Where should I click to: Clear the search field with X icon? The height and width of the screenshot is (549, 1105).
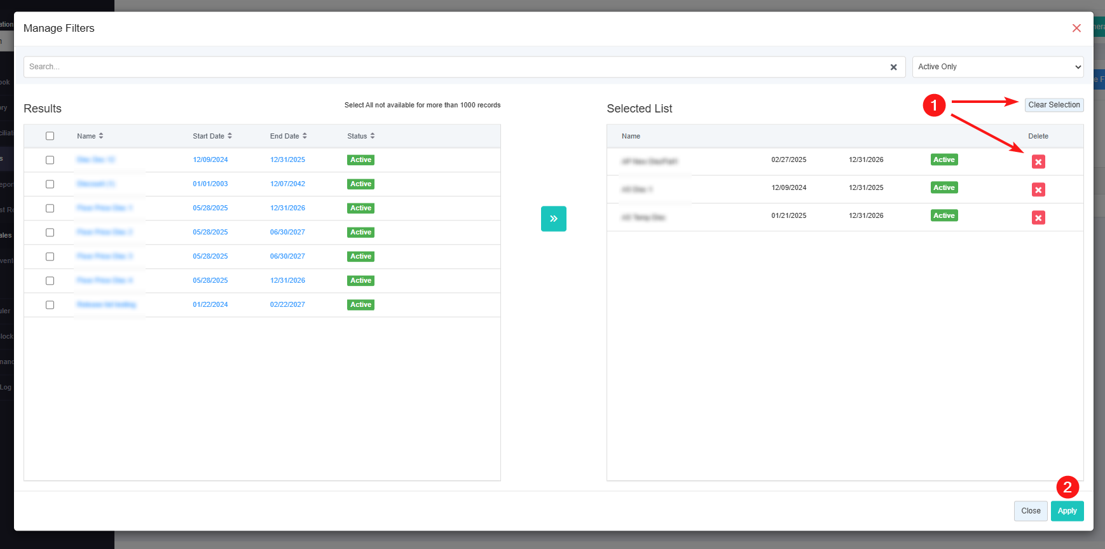tap(893, 67)
